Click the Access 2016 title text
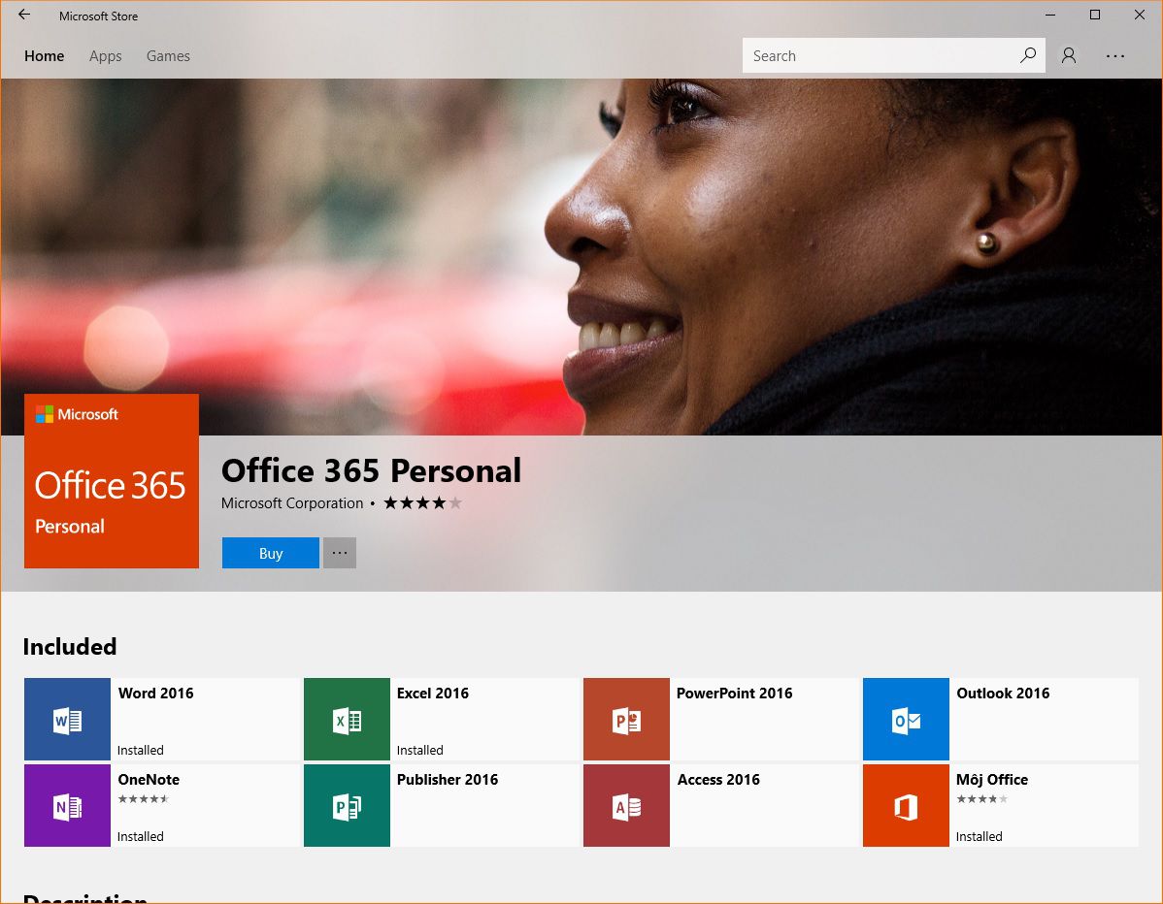1163x904 pixels. click(x=718, y=779)
